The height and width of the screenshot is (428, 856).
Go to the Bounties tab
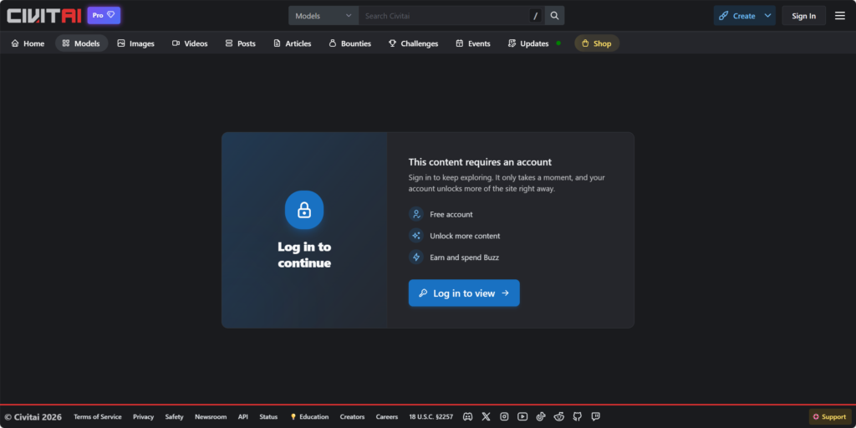pos(349,43)
